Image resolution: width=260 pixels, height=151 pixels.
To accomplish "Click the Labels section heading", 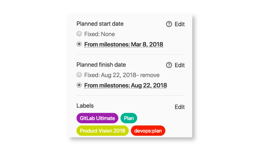I will tap(85, 106).
